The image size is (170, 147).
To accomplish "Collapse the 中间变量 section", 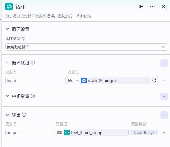I will (7, 96).
